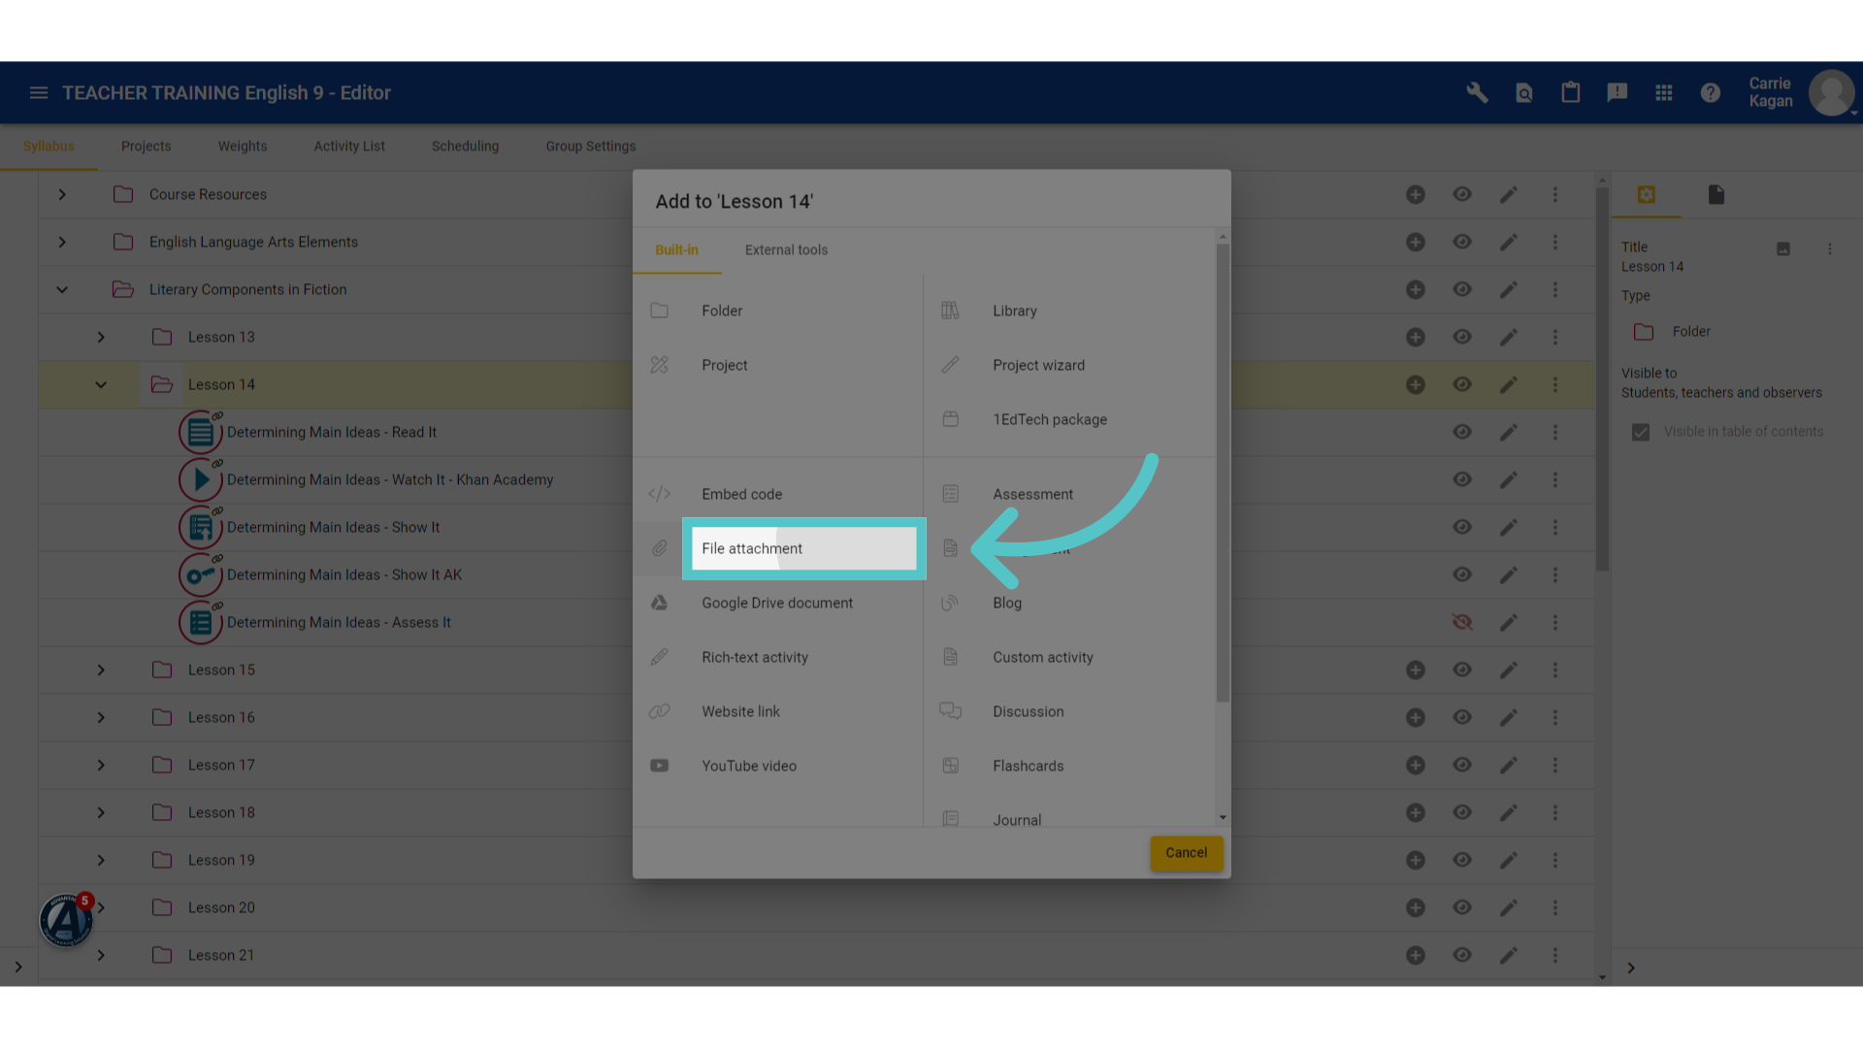Switch to the Group Settings tab
This screenshot has height=1048, width=1863.
click(591, 147)
